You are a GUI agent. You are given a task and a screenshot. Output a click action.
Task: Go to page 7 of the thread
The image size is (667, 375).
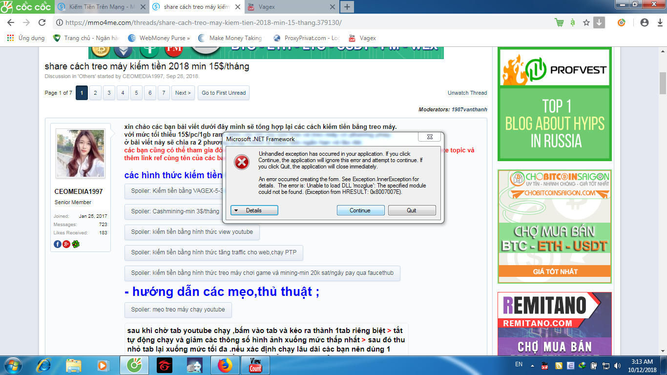[x=164, y=93]
